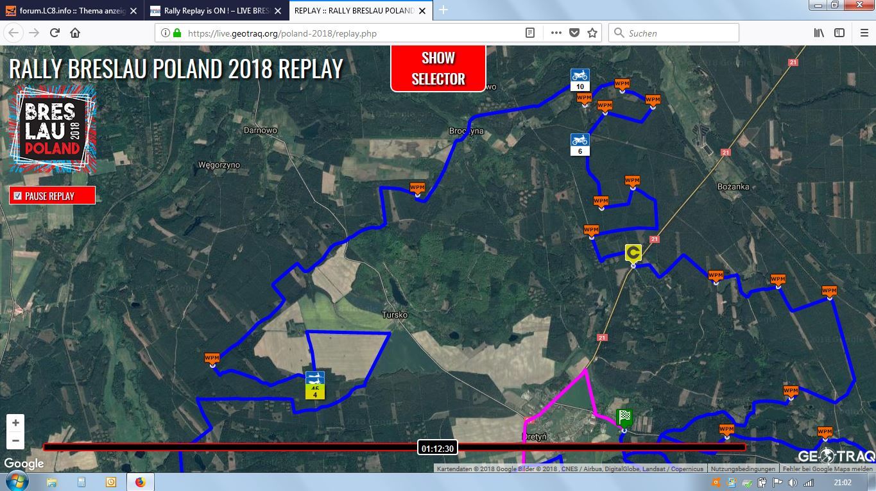Open the Firefox library menu
The image size is (876, 491).
coord(819,33)
